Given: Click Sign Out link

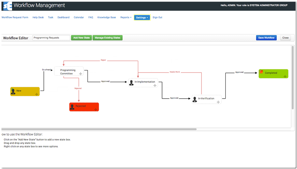Looking at the screenshot, I should 157,17.
